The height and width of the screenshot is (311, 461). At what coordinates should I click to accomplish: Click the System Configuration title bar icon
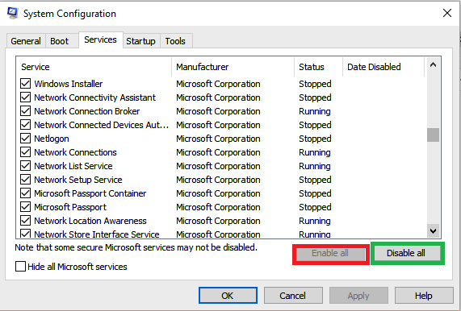[12, 14]
